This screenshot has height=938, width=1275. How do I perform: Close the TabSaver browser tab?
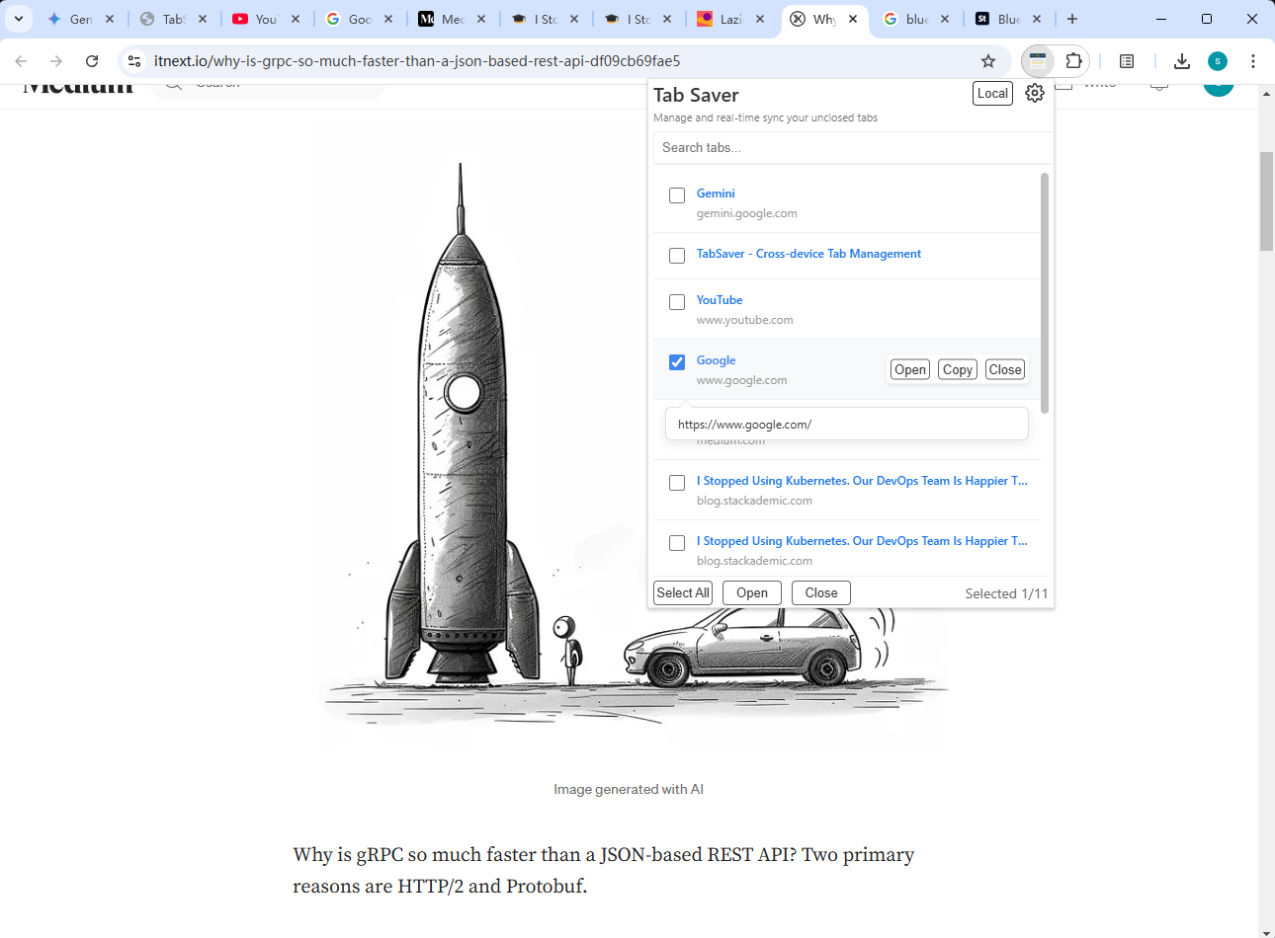point(203,19)
